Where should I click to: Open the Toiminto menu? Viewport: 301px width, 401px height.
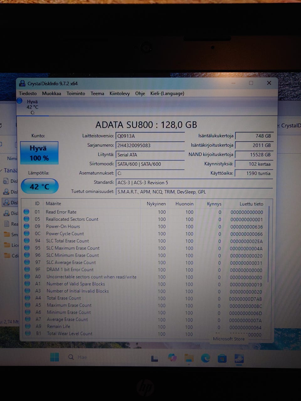76,93
